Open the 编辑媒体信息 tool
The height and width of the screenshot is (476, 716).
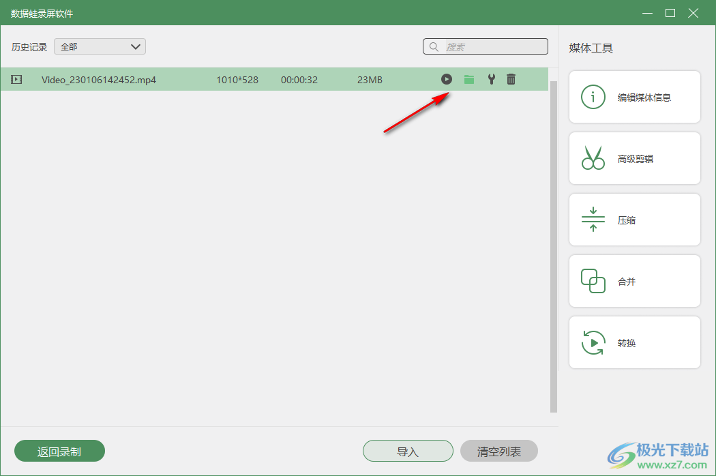(x=635, y=97)
